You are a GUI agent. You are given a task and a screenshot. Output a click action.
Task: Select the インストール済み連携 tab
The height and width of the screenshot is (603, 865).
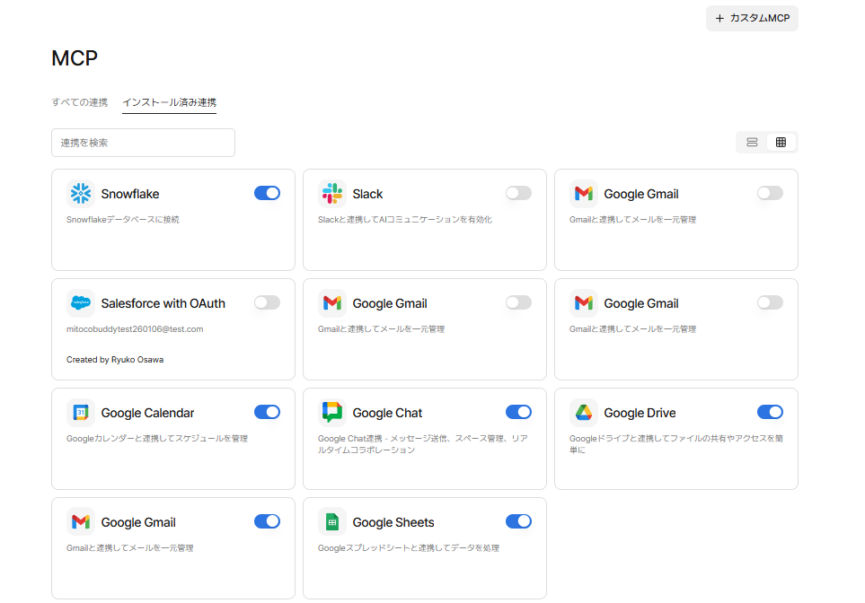click(170, 102)
